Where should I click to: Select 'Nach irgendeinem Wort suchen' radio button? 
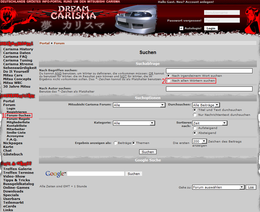[168, 76]
